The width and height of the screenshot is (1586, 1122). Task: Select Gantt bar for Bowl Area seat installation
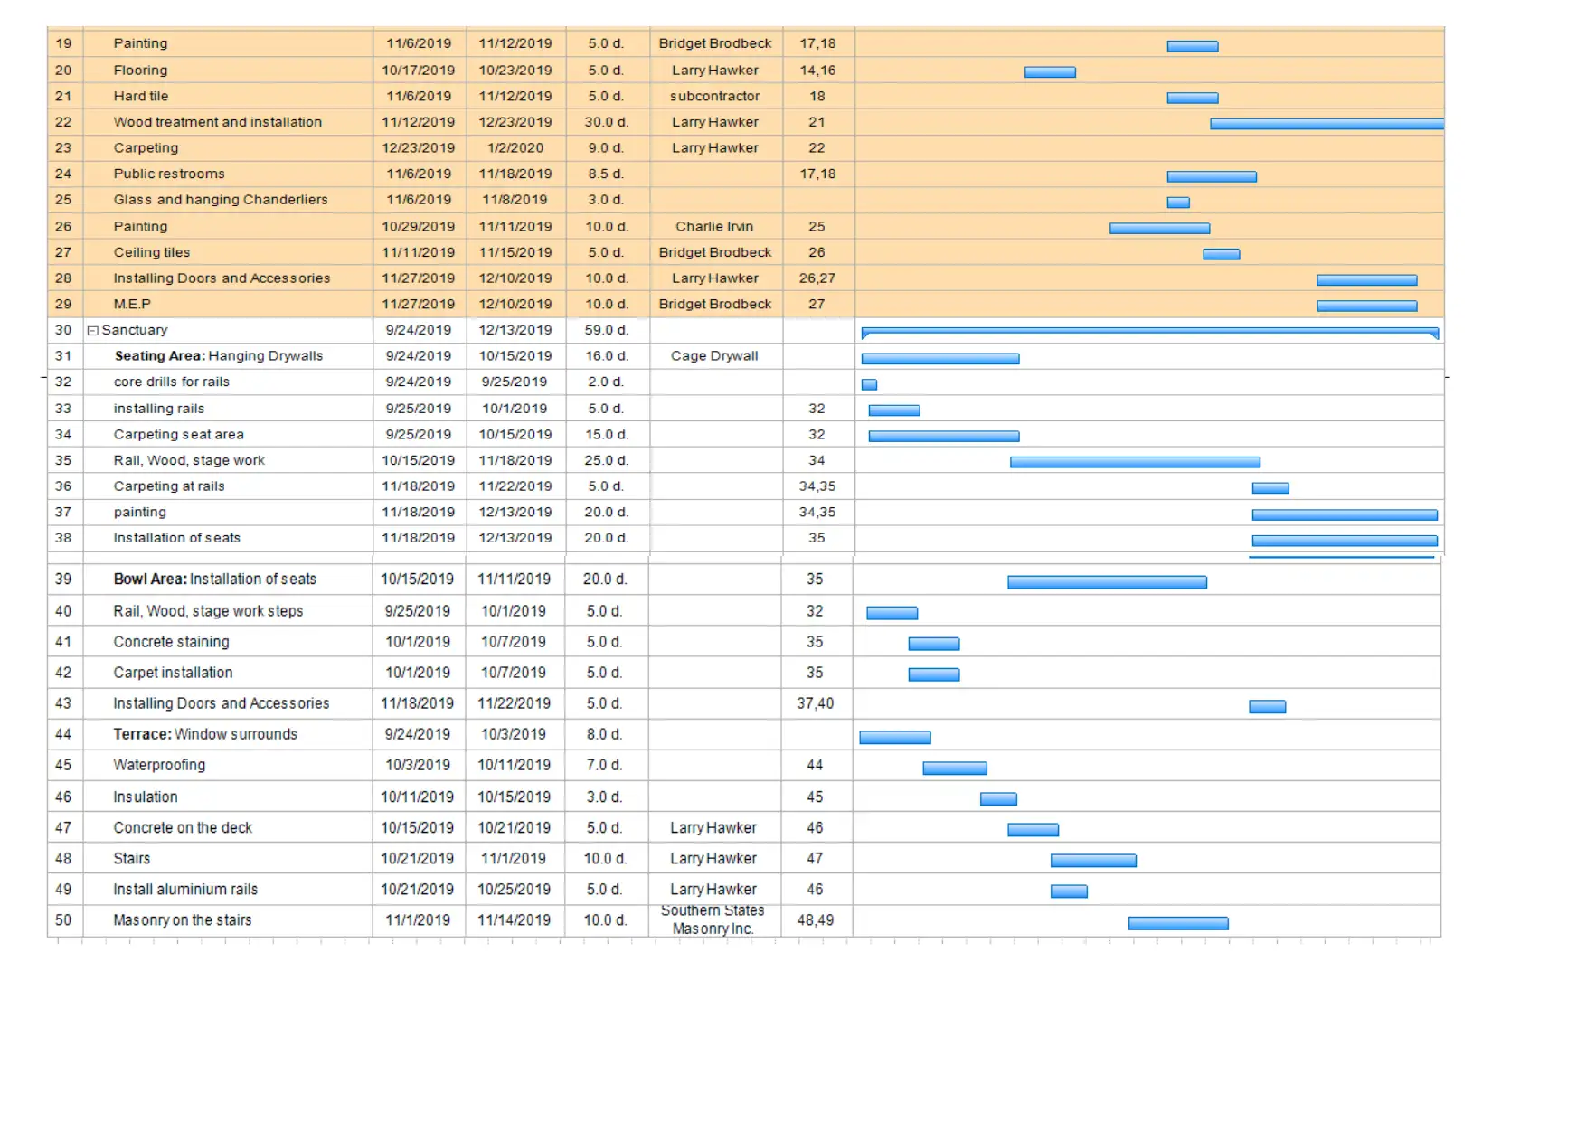(x=1107, y=582)
